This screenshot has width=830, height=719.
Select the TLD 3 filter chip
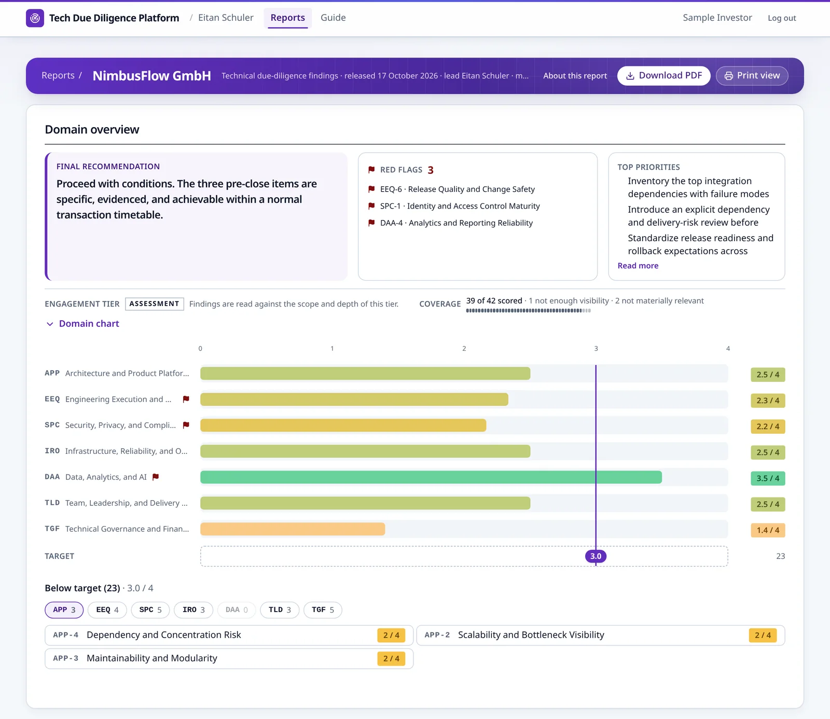pos(280,610)
